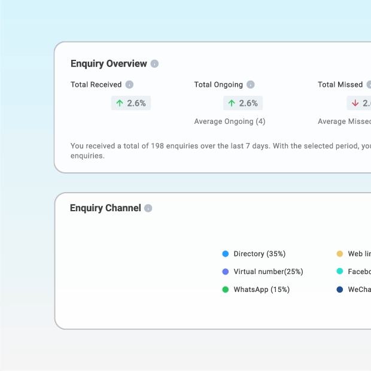Viewport: 371px width, 371px height.
Task: Show the Enquiry Channel info icon tooltip
Action: (148, 208)
